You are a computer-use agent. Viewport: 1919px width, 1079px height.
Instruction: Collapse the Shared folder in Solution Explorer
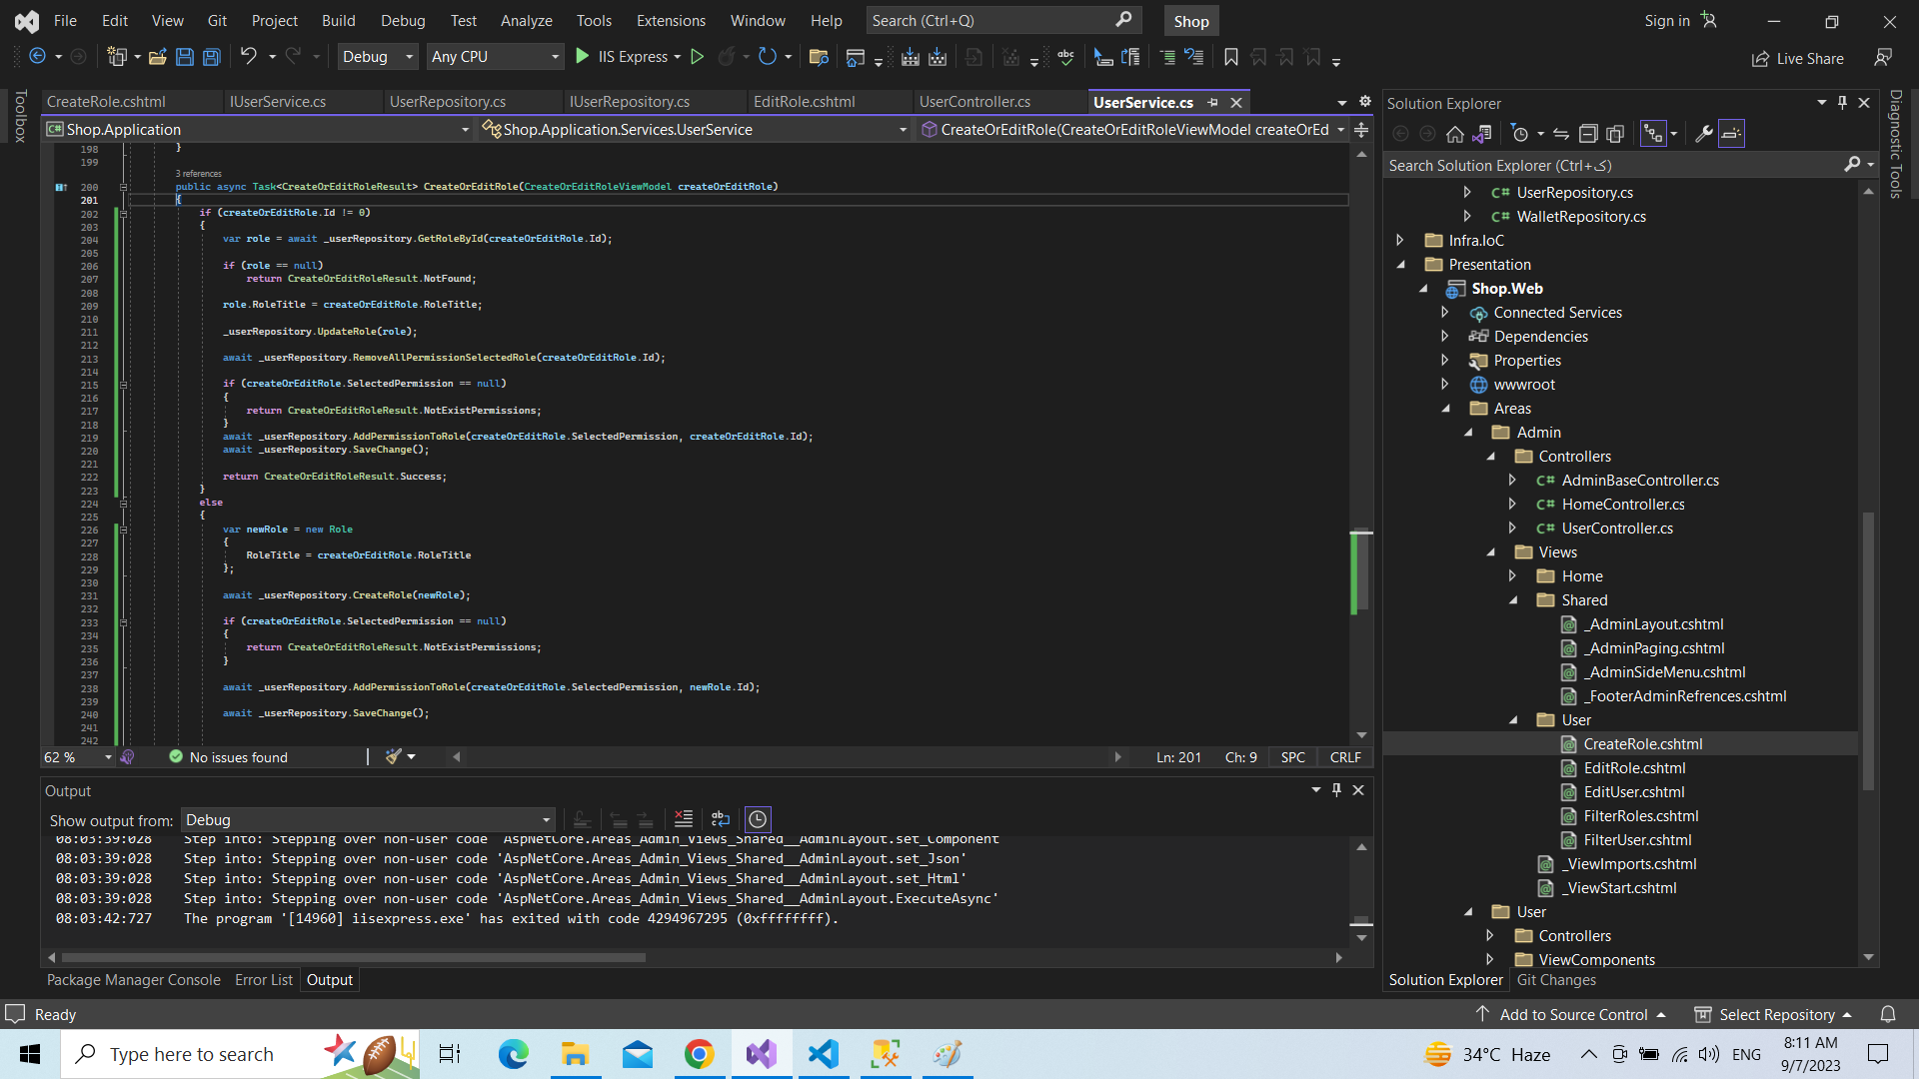coord(1513,600)
